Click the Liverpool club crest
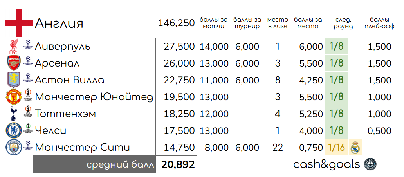Viewport: 404px width, 177px height. coord(14,46)
